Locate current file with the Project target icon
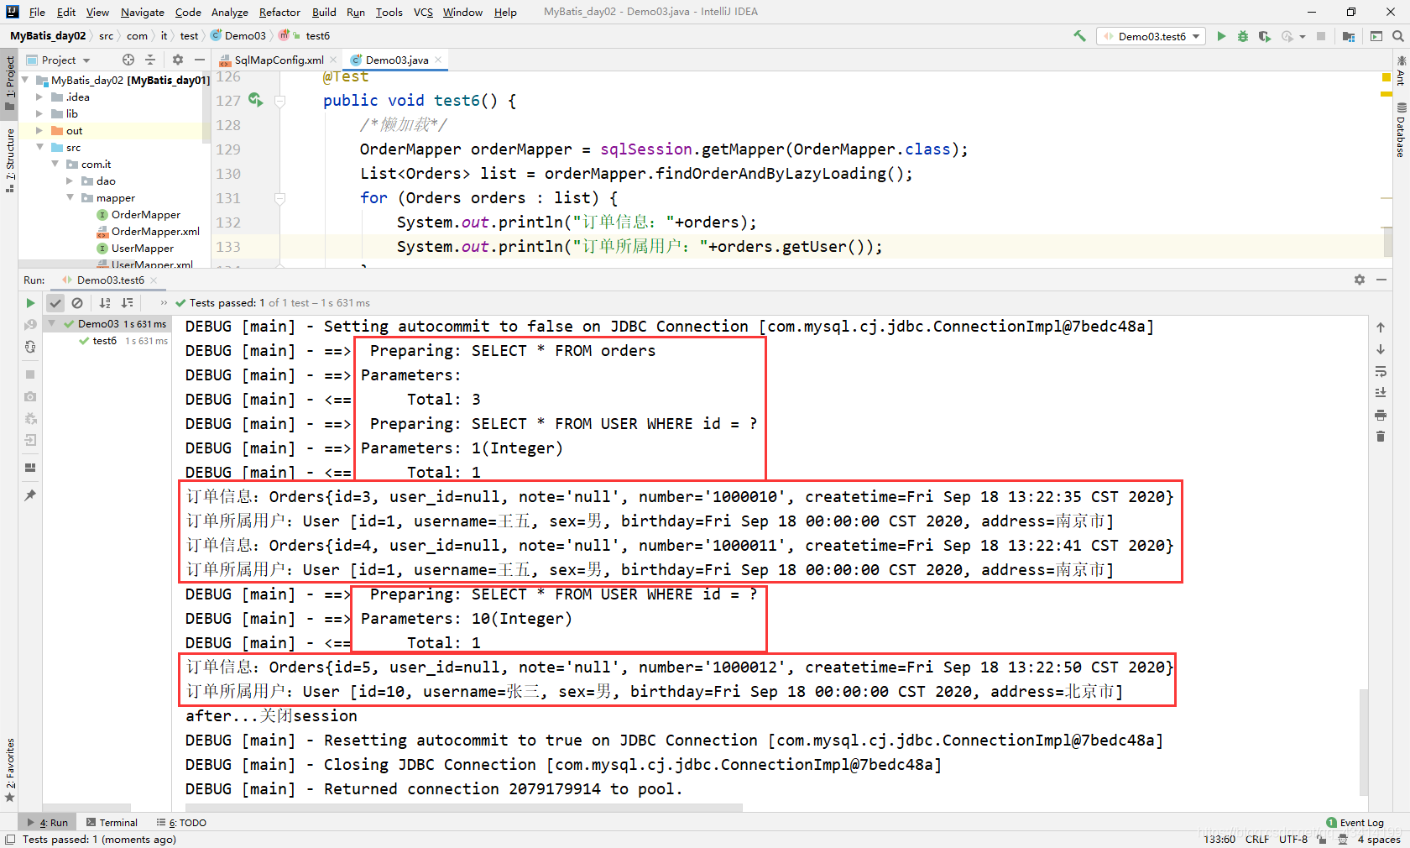 pos(128,60)
